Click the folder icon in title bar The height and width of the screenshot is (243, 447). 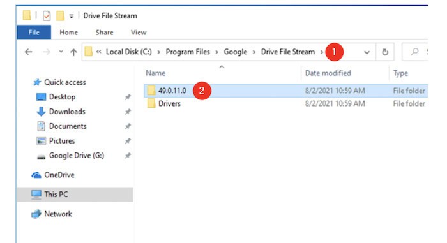27,15
